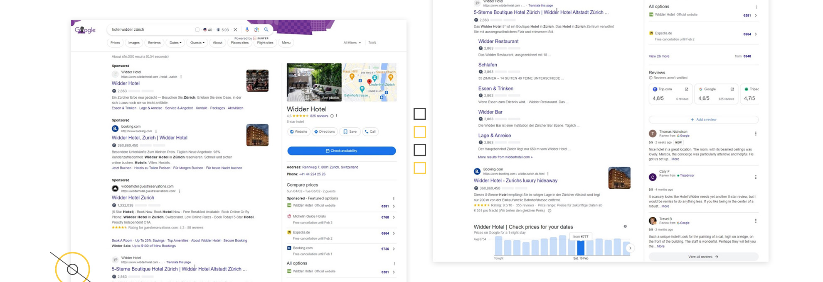Open the Places sites tab
Image resolution: width=823 pixels, height=282 pixels.
[240, 43]
